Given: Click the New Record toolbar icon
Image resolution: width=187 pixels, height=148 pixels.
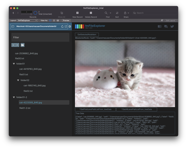Looking at the screenshot, I should tap(78, 13).
